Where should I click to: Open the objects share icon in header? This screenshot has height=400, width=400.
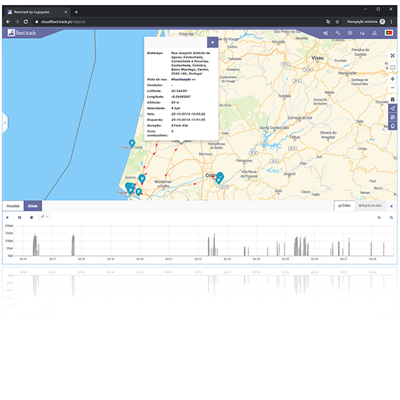[x=325, y=33]
